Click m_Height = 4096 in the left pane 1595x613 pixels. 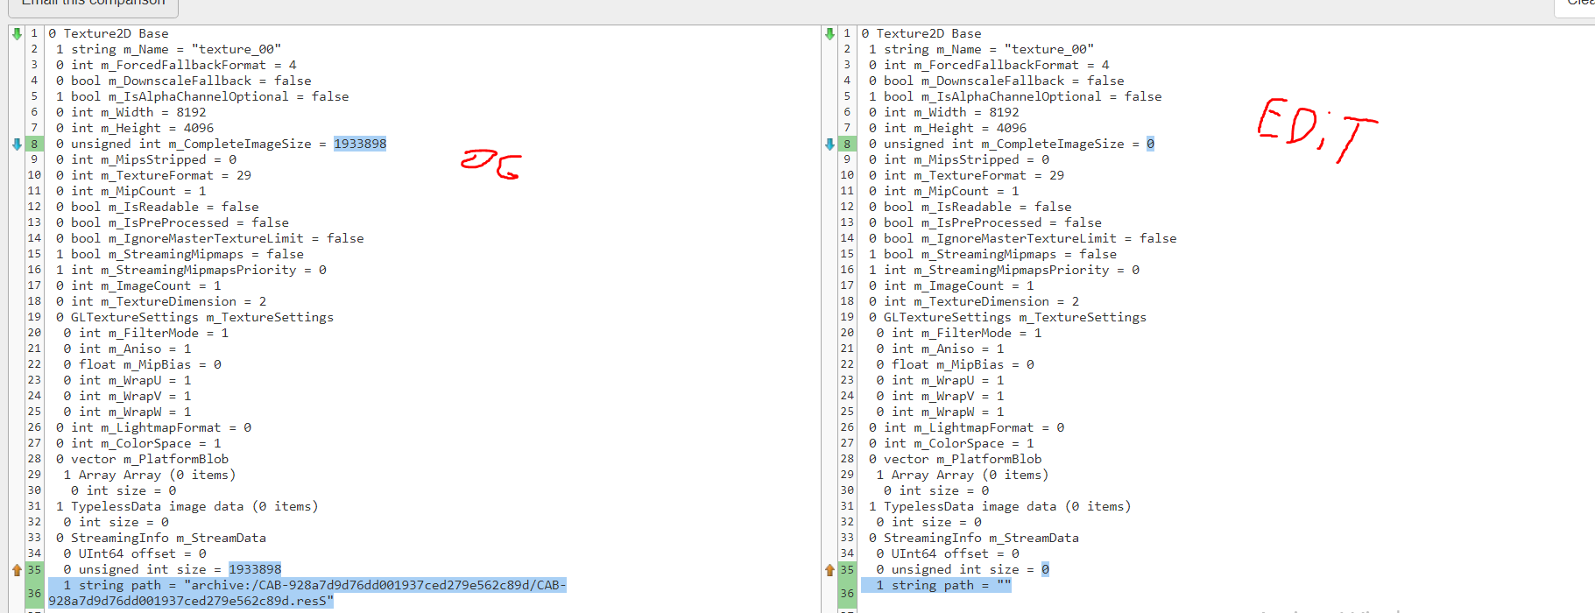click(x=135, y=128)
